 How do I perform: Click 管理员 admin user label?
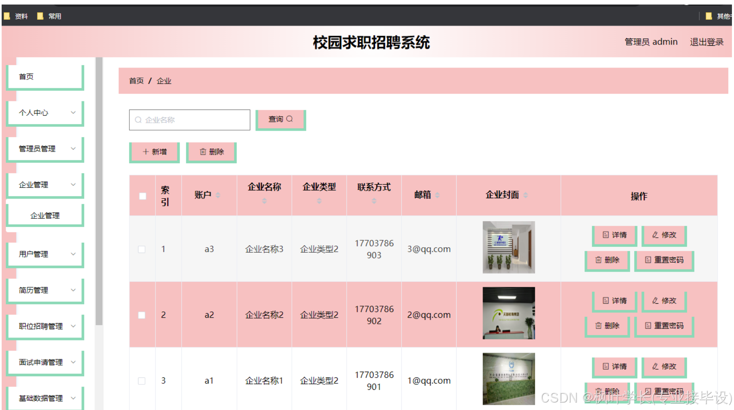(651, 42)
